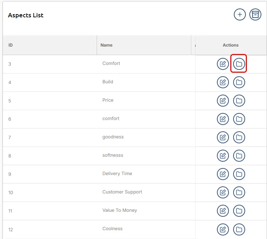Sort by the ID column header
Image resolution: width=267 pixels, height=239 pixels.
click(50, 45)
